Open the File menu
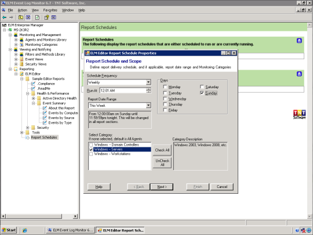This screenshot has width=313, height=235. tap(10, 10)
